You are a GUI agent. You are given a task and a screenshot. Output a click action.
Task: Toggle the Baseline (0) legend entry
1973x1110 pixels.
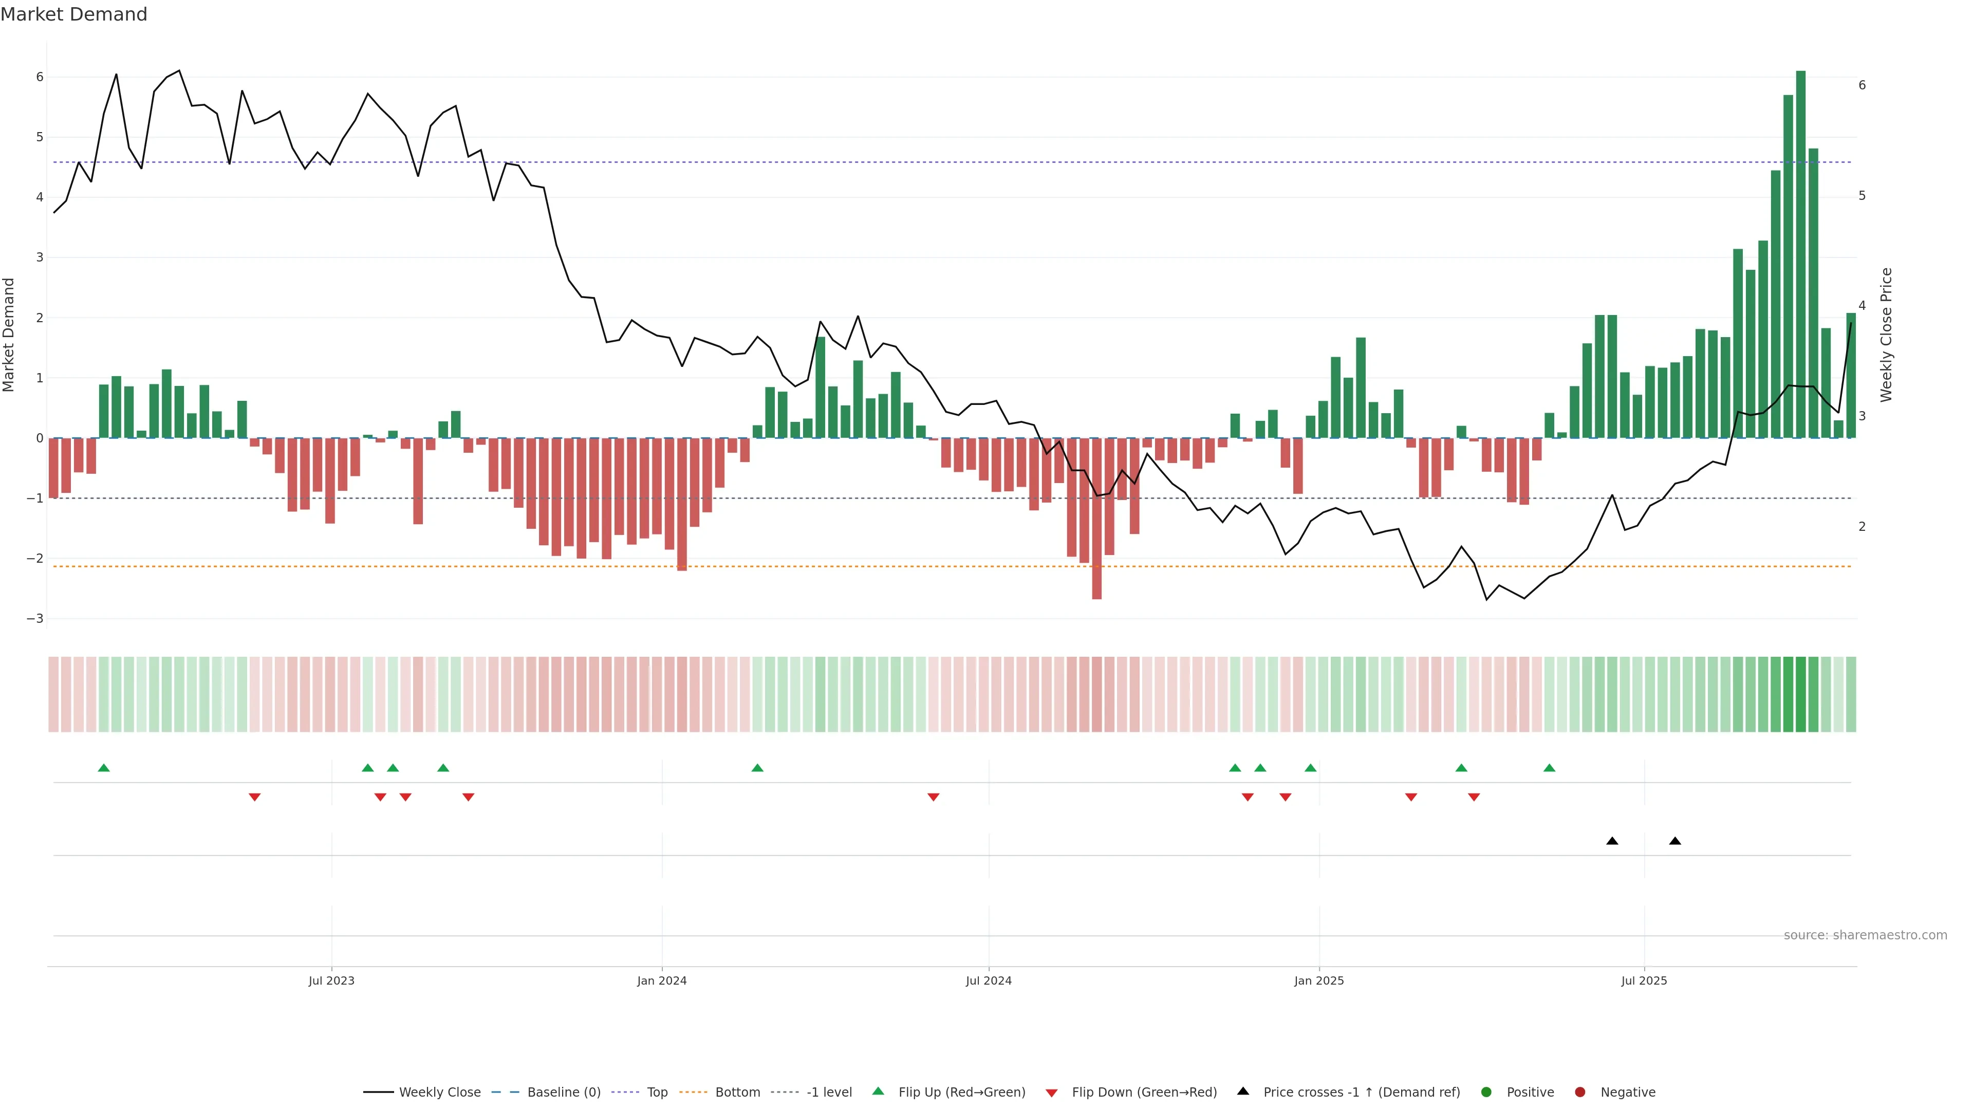point(564,1093)
